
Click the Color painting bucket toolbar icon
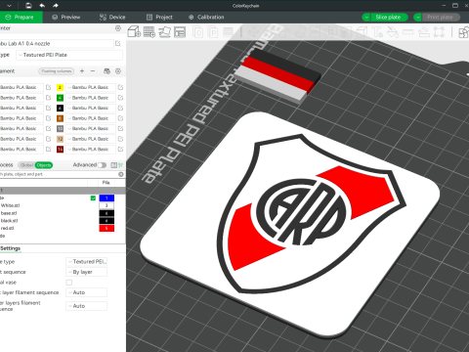[x=393, y=32]
